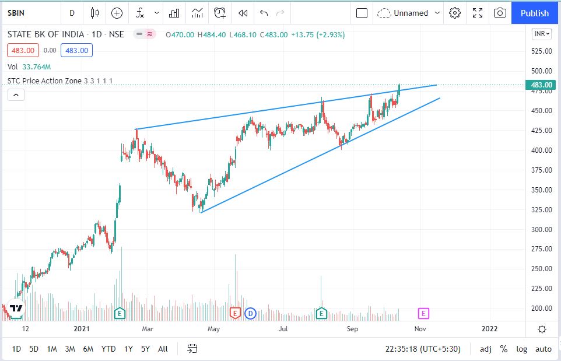Select the 6M time range
The width and height of the screenshot is (561, 361).
tap(88, 349)
